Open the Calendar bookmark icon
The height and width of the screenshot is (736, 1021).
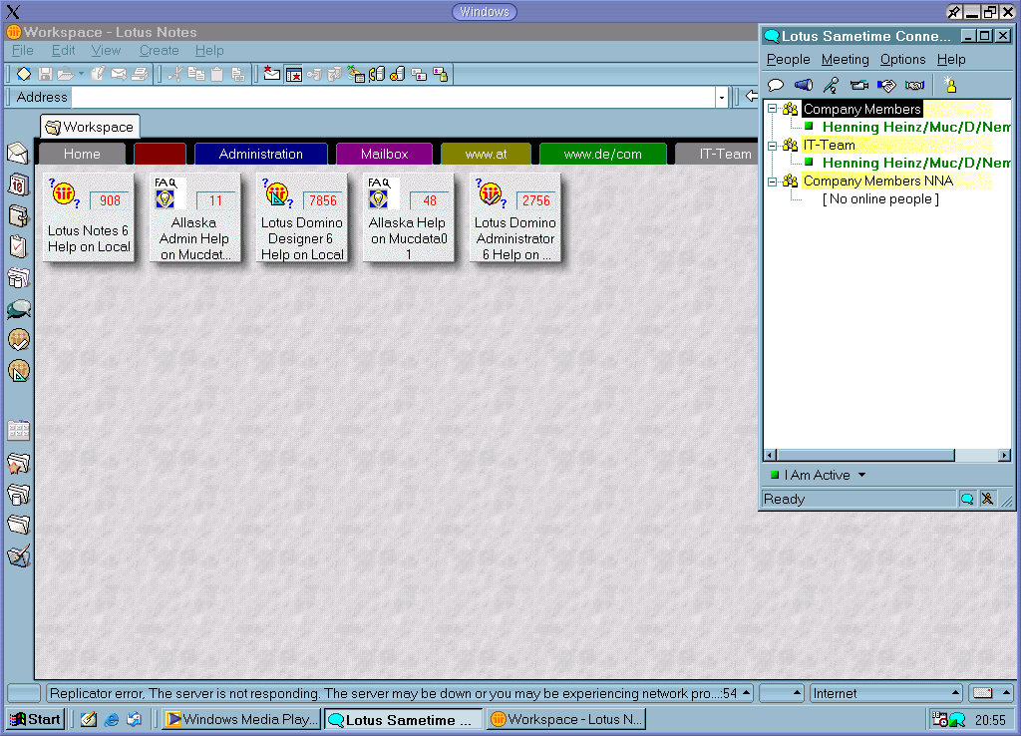pos(18,184)
